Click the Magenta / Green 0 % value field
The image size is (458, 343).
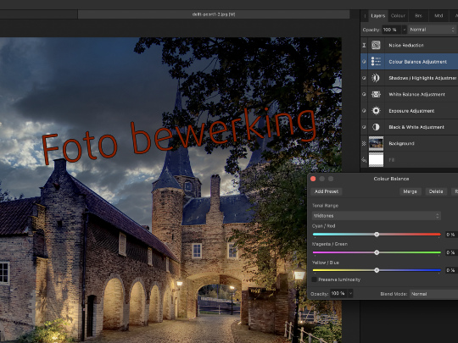click(451, 252)
